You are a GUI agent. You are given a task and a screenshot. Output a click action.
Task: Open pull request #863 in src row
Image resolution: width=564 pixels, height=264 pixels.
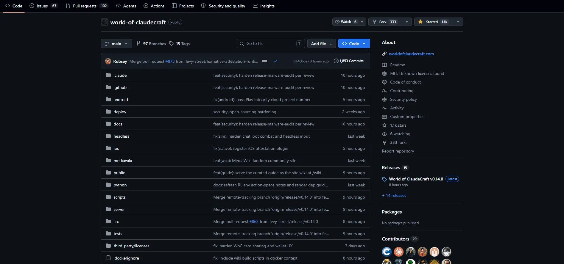click(254, 221)
